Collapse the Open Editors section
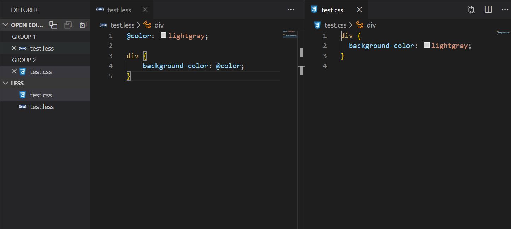 click(5, 25)
